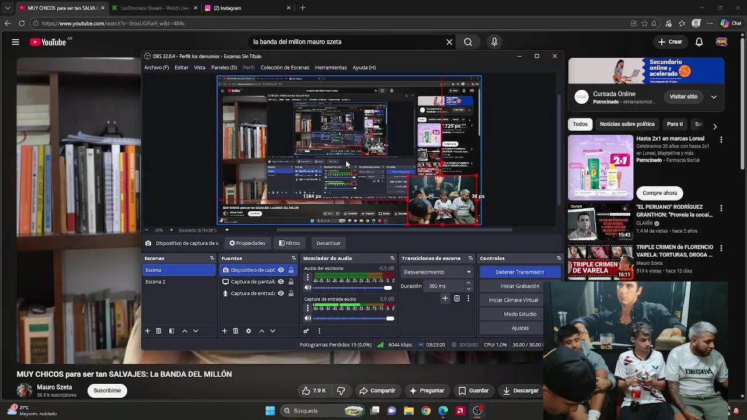747x420 pixels.
Task: Click Detener Transmisión button
Action: [520, 272]
